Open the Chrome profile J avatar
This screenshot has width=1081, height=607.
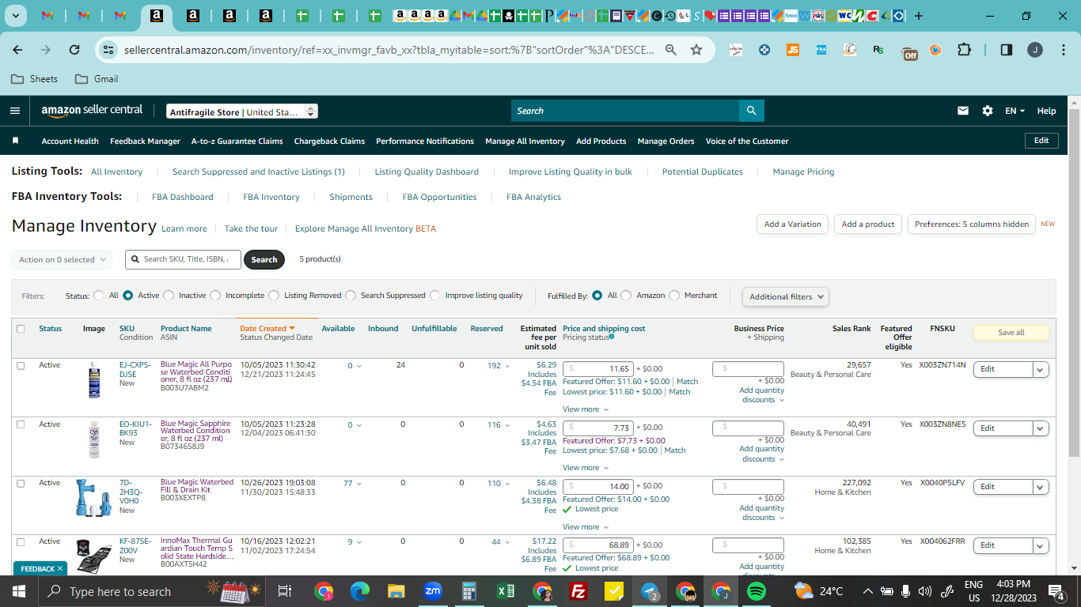[x=1035, y=50]
